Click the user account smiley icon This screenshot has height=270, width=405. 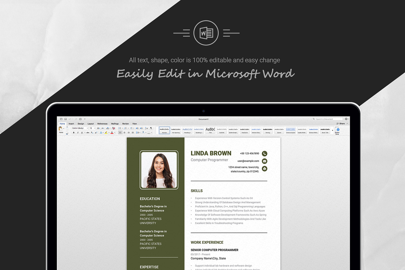point(346,119)
